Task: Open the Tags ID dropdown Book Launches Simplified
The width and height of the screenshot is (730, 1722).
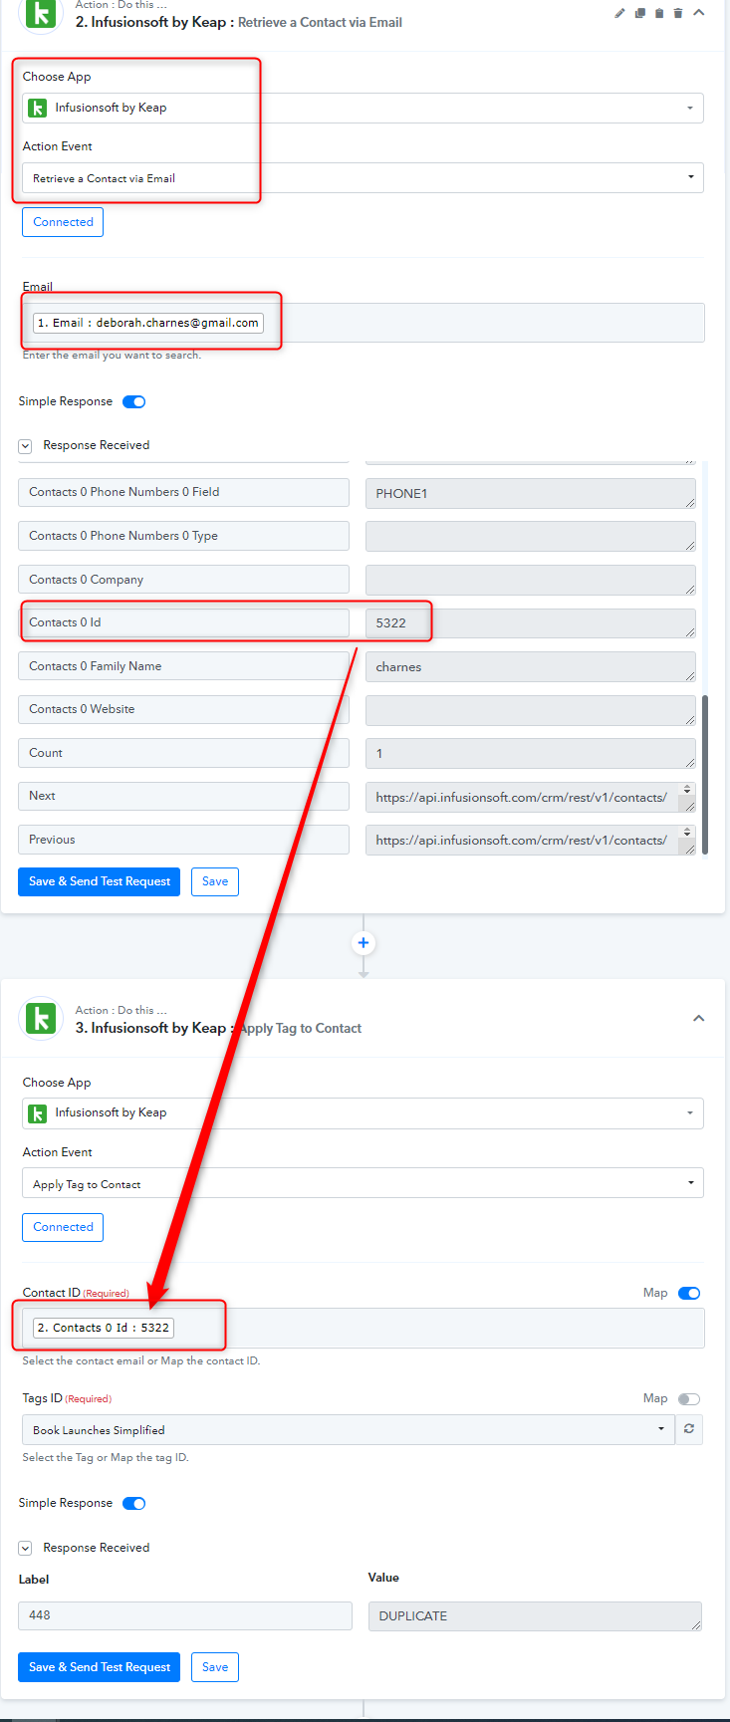Action: (x=349, y=1429)
